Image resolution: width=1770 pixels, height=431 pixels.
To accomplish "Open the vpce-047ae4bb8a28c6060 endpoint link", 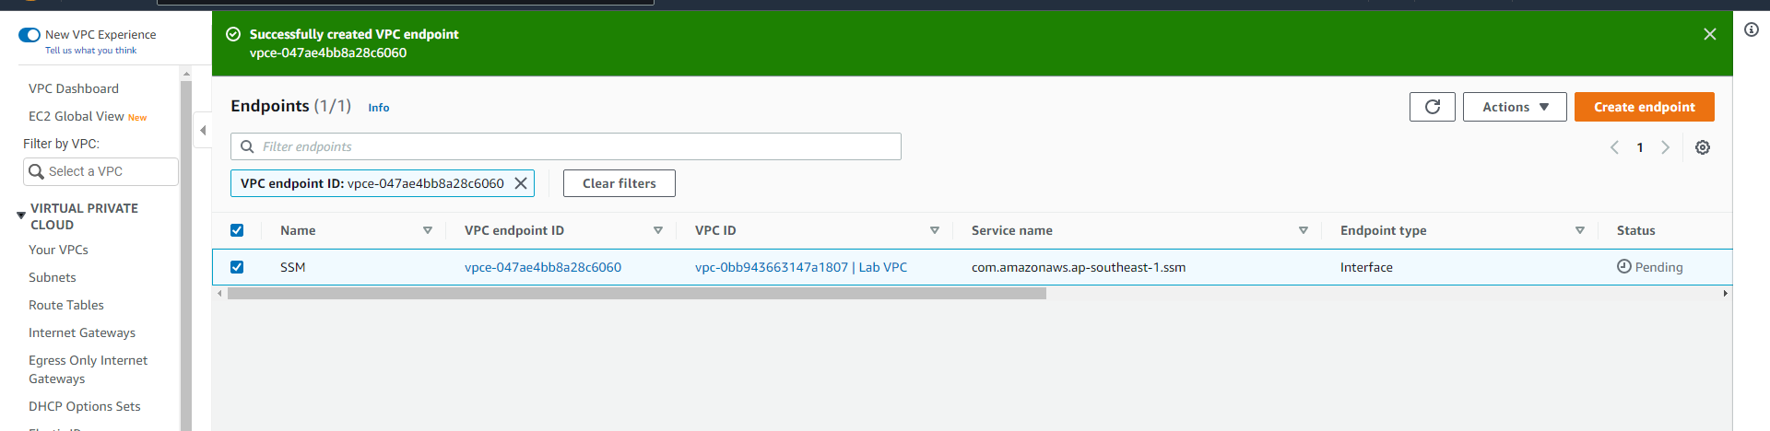I will pyautogui.click(x=542, y=267).
